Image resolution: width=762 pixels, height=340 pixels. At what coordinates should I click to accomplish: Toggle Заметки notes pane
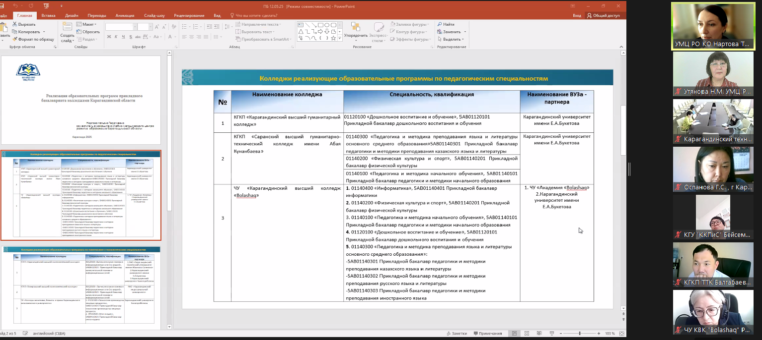pyautogui.click(x=456, y=334)
